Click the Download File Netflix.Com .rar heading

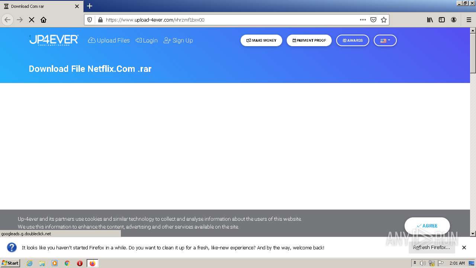(x=90, y=69)
